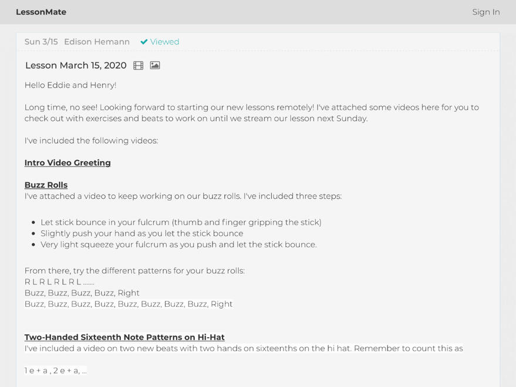Screen dimensions: 516x387
Task: Click Two-Handed Sixteenth Note Patterns on Hi-Hat heading
Action: [124, 337]
